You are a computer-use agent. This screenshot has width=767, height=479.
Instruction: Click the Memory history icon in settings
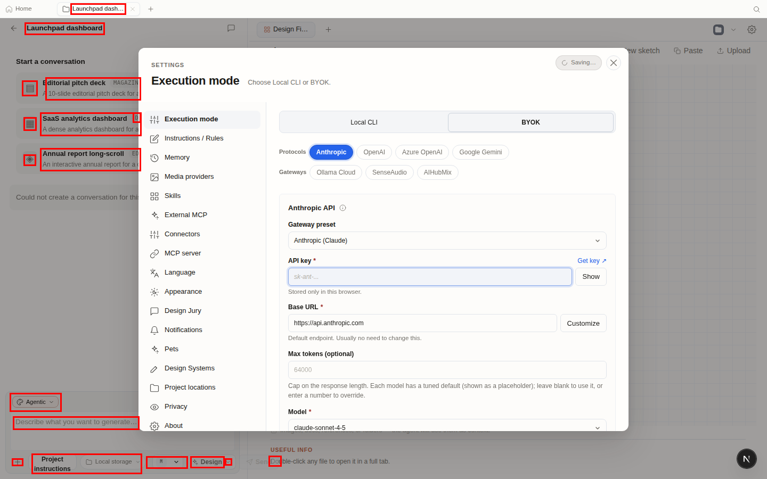[x=154, y=158]
